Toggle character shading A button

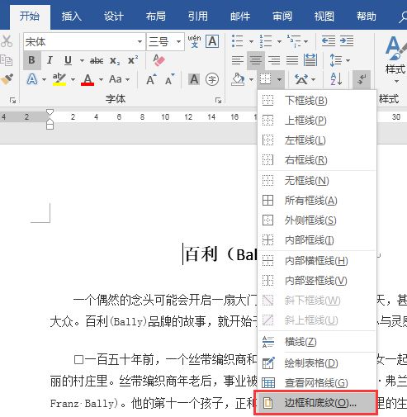pyautogui.click(x=194, y=79)
